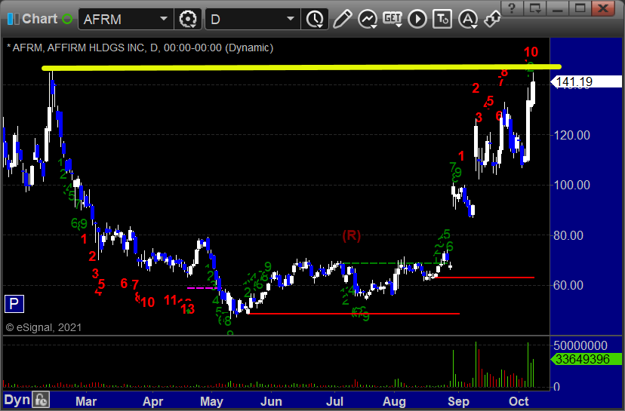Click the chart title AFRM, AFFIRM HLDGS INC
The height and width of the screenshot is (411, 625).
point(140,48)
